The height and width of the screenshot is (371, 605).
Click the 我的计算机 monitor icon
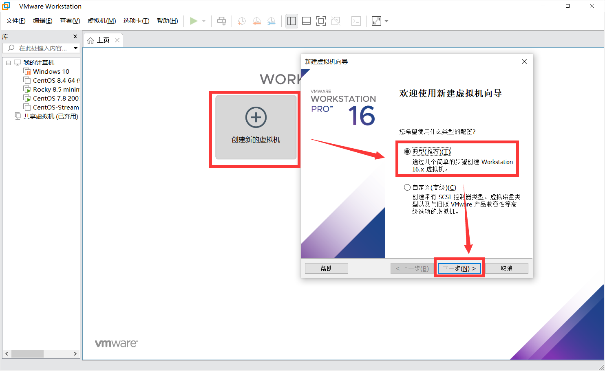pos(18,63)
